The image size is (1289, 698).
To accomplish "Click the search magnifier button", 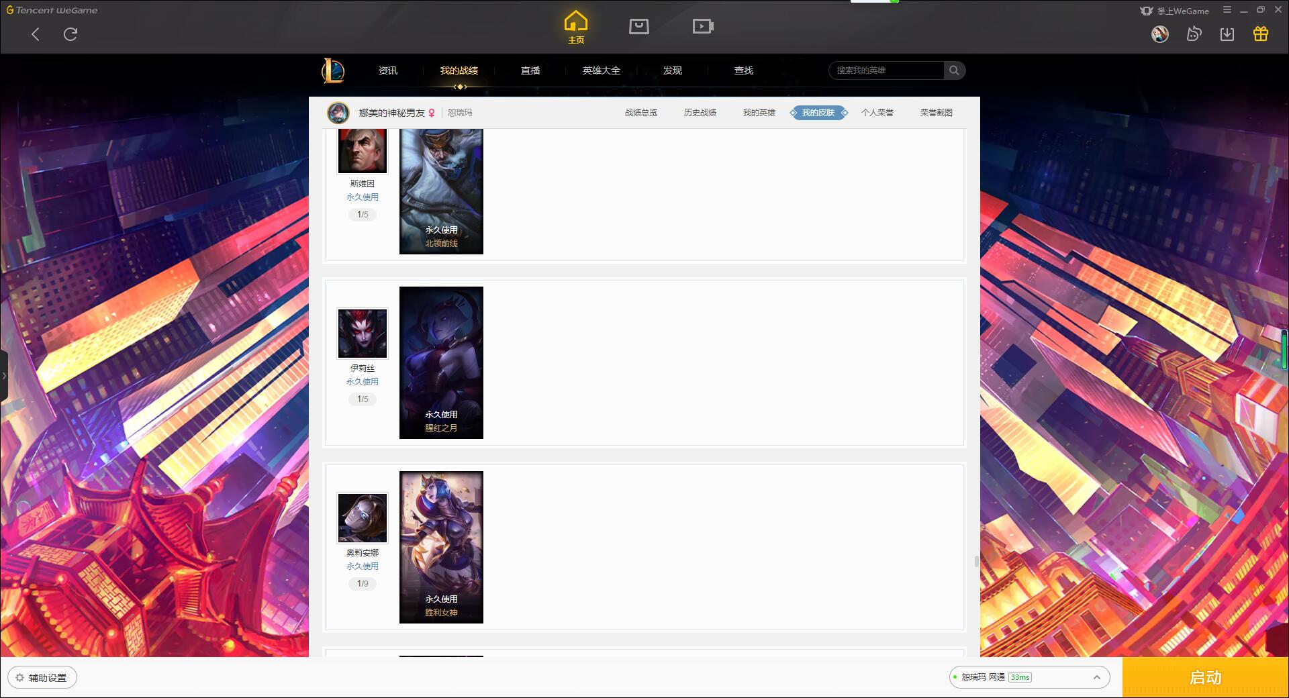I will (954, 70).
